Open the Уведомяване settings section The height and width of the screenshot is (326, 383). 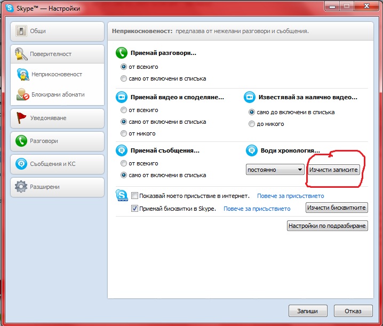tap(58, 118)
